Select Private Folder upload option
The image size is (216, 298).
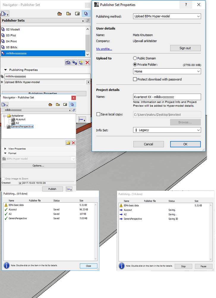[x=135, y=65]
